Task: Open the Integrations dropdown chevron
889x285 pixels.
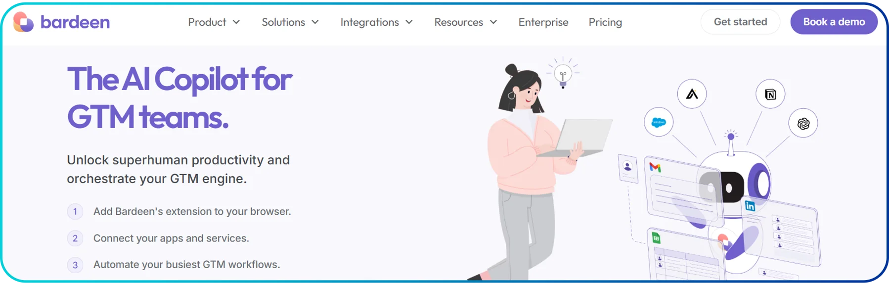Action: click(x=409, y=22)
